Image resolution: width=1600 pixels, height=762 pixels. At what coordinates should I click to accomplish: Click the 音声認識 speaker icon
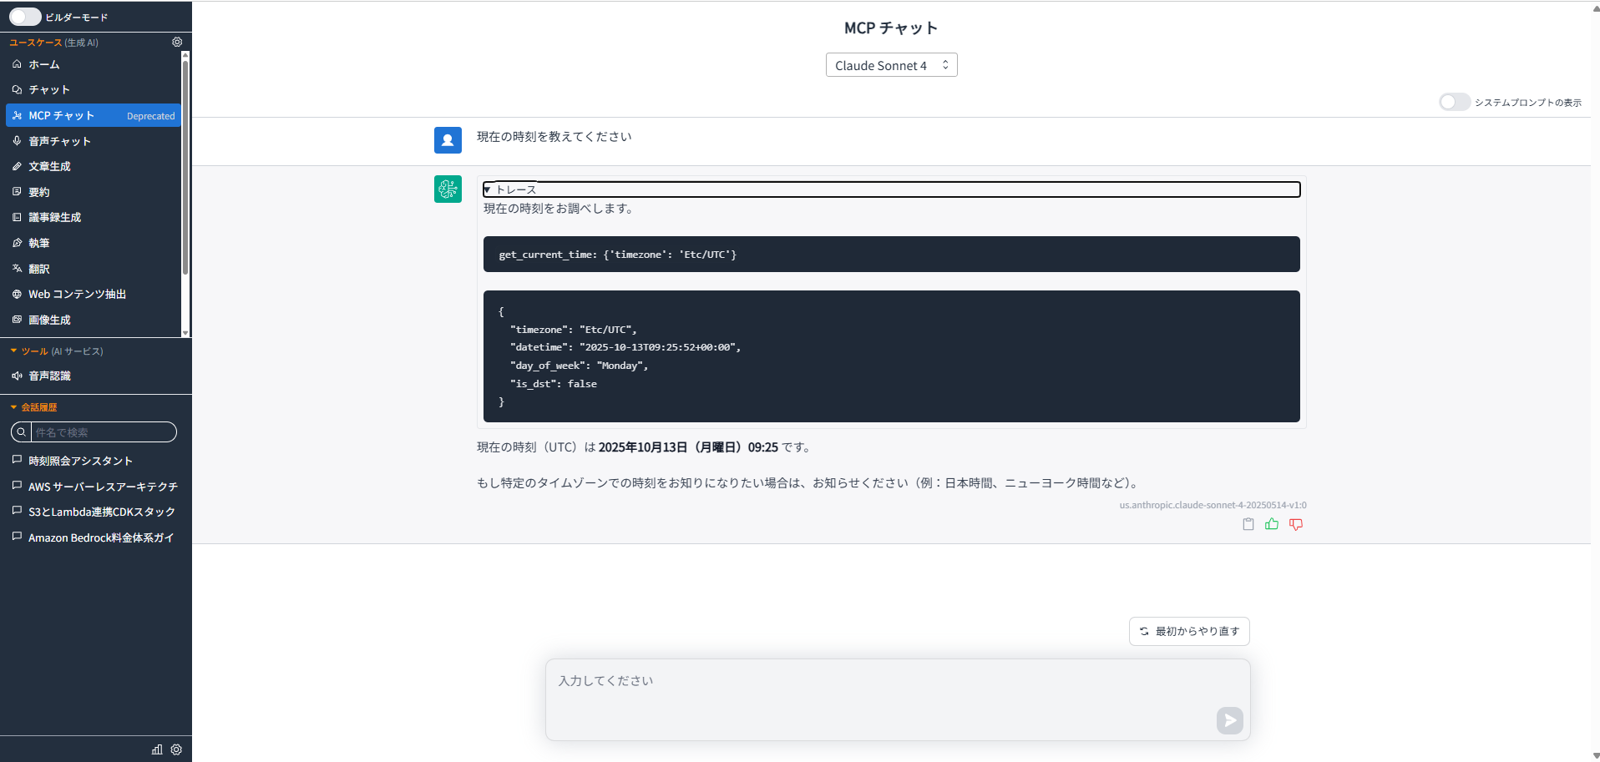click(17, 376)
